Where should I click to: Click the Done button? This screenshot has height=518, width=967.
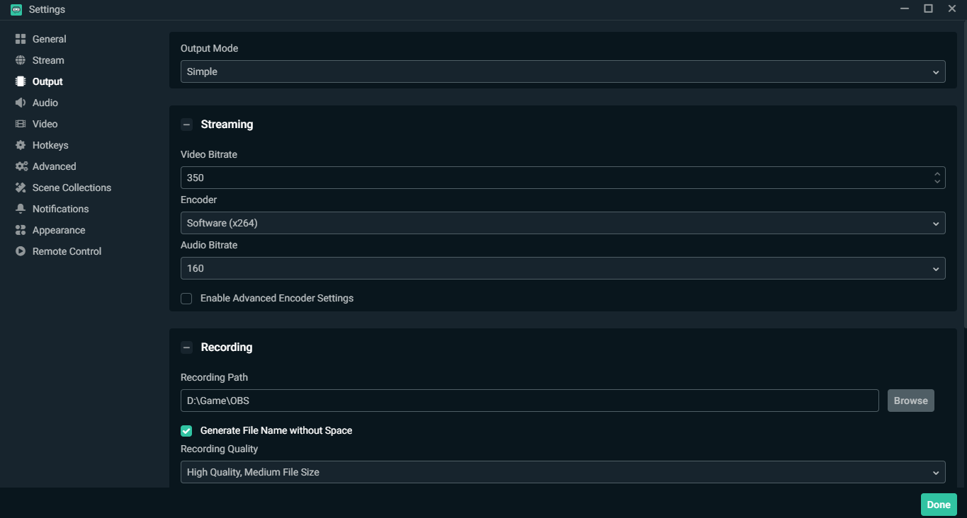[x=938, y=504]
